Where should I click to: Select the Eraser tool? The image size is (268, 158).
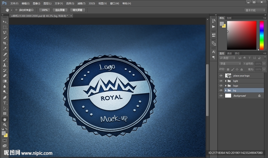[5, 76]
